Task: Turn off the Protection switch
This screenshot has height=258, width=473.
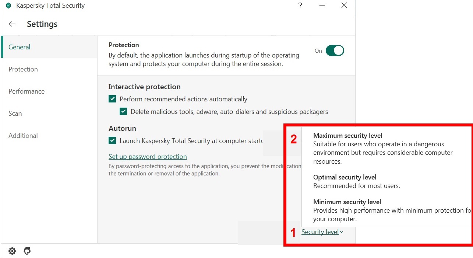Action: tap(335, 51)
